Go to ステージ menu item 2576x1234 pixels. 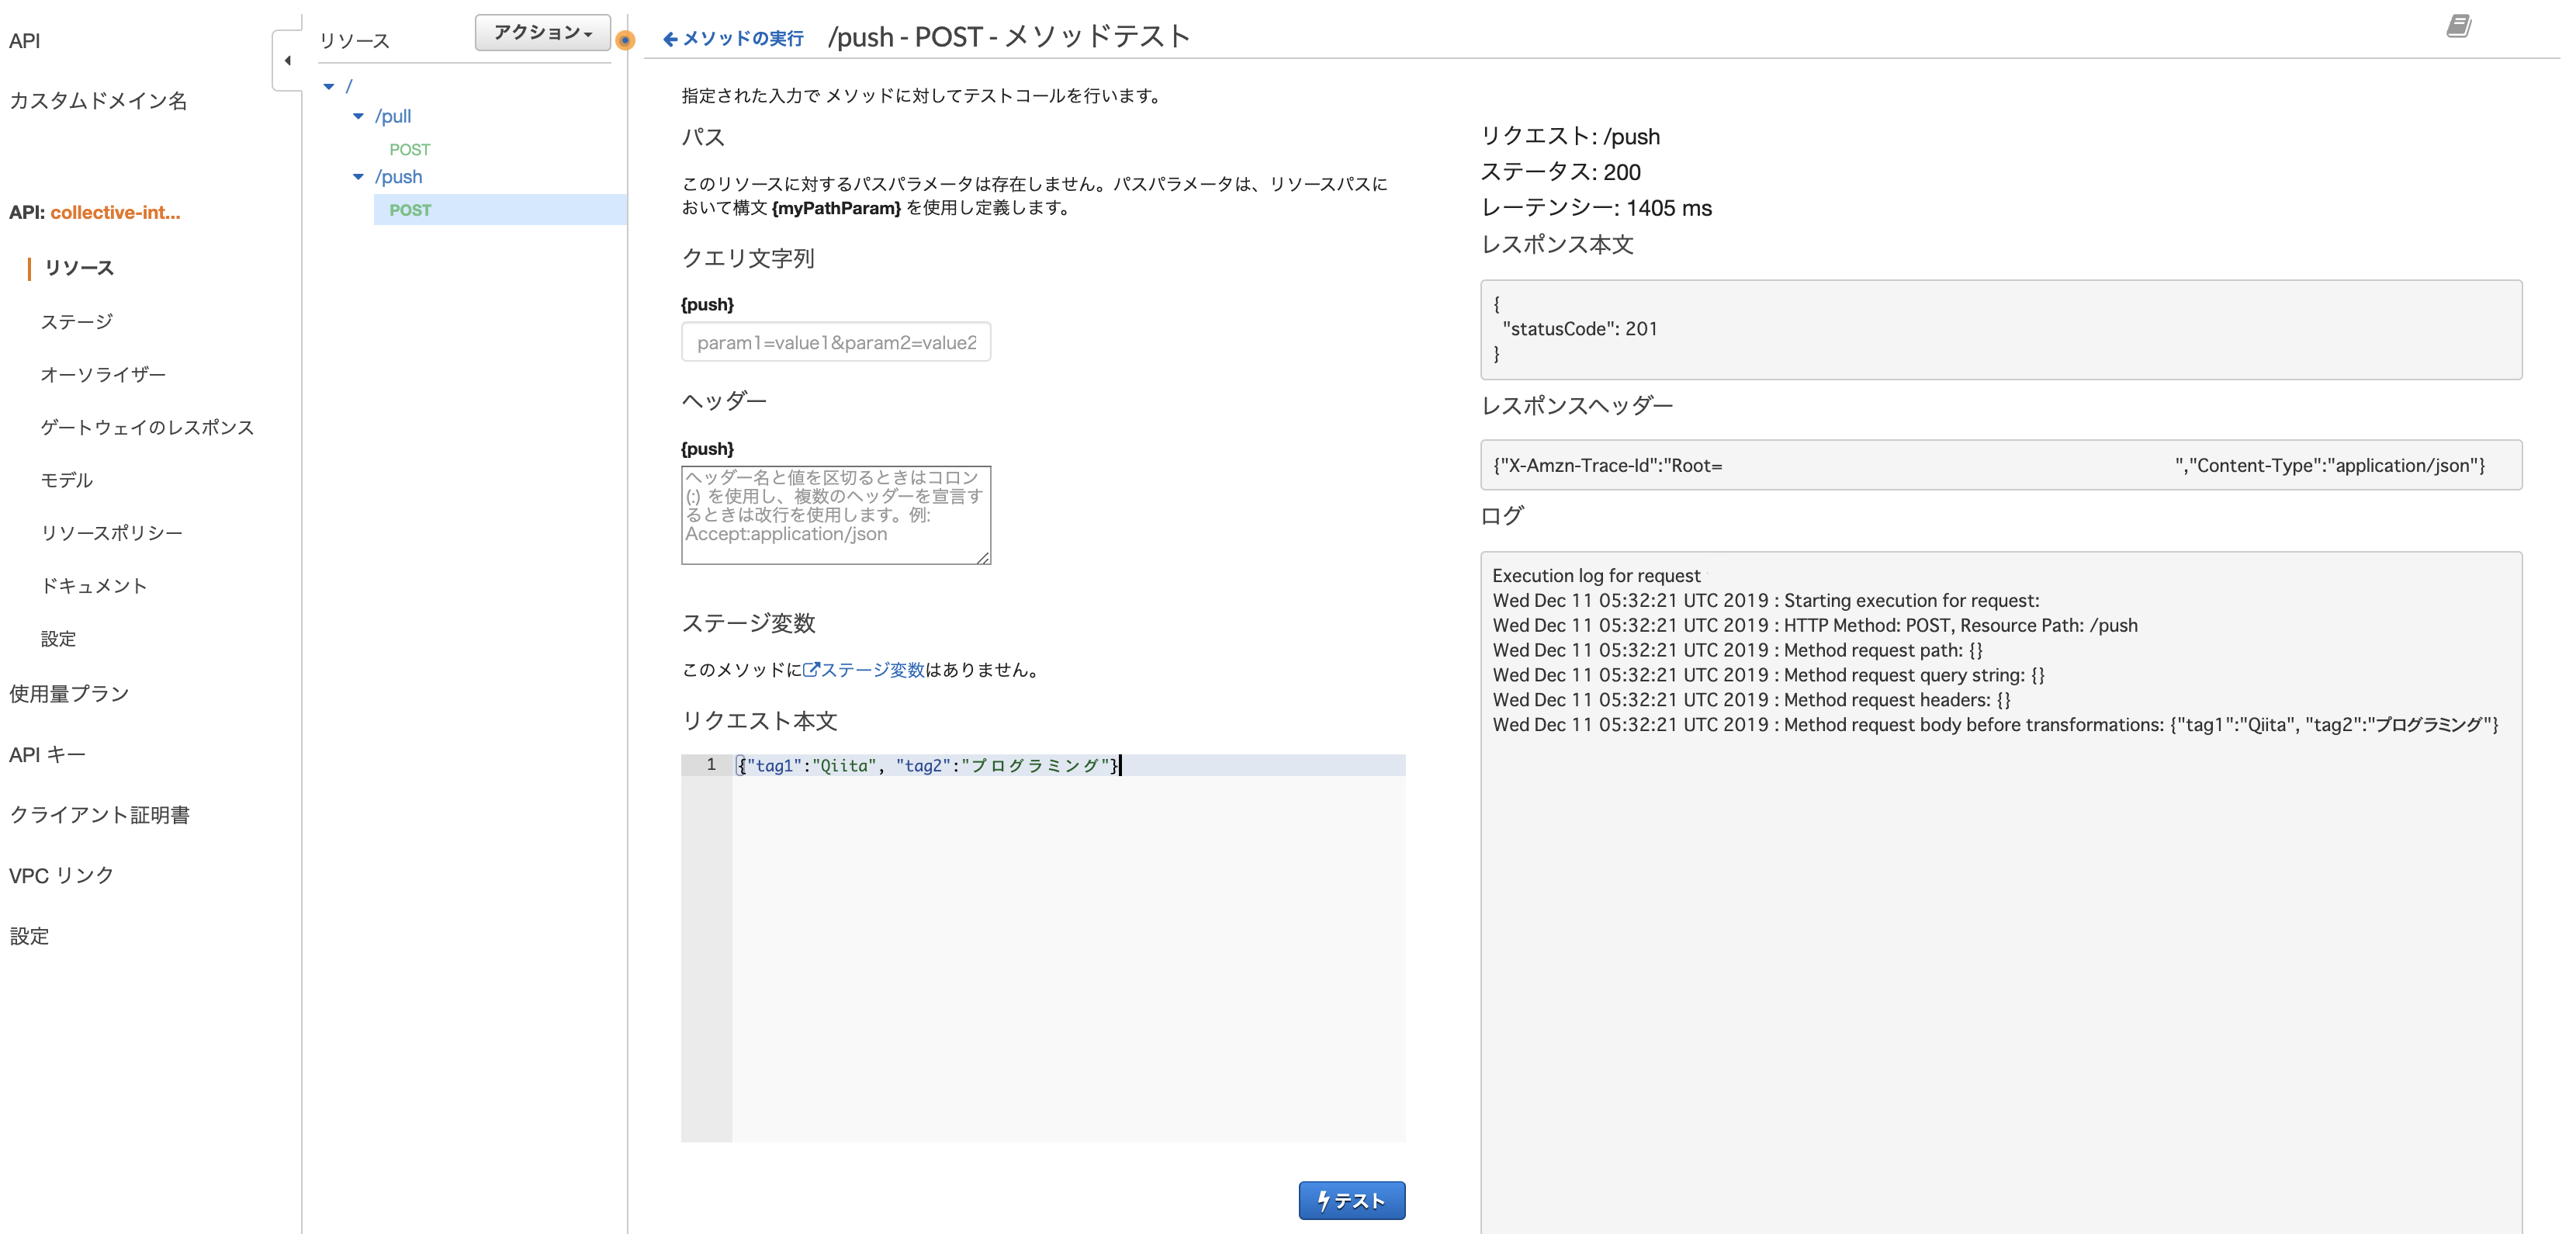click(77, 322)
